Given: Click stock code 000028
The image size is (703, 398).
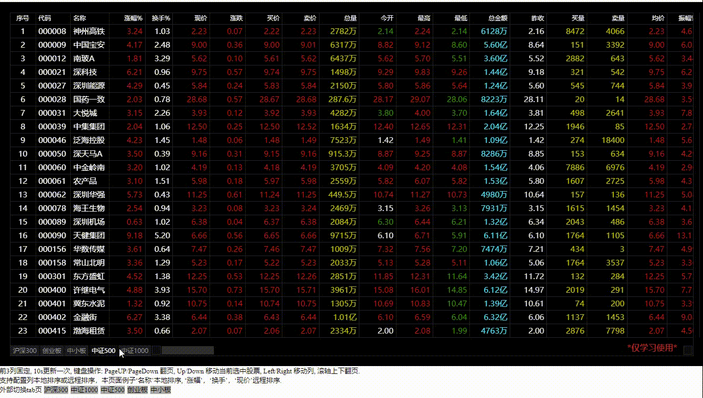Looking at the screenshot, I should pos(52,99).
